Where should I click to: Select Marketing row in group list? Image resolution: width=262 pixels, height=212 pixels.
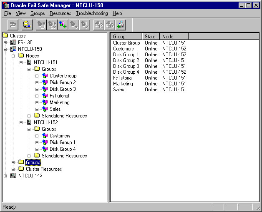pos(123,84)
